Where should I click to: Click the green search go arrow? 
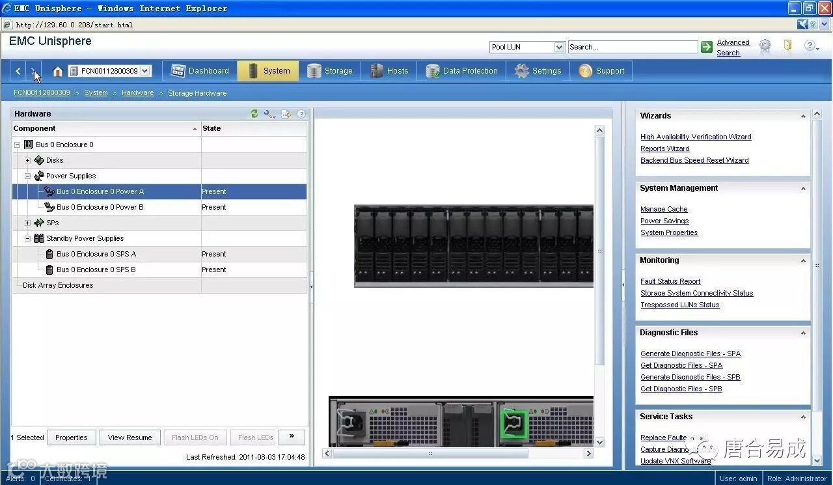click(x=707, y=47)
